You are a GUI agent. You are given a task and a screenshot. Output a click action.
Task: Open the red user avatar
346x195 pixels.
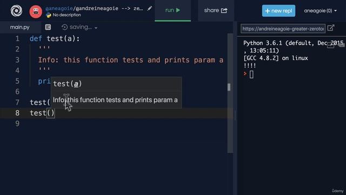point(36,11)
